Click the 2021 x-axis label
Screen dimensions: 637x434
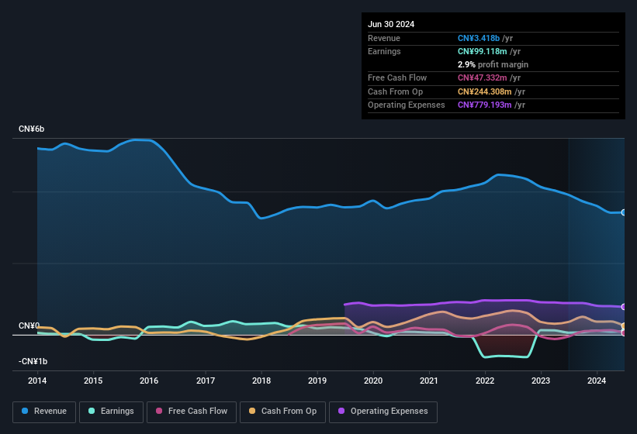pyautogui.click(x=429, y=381)
